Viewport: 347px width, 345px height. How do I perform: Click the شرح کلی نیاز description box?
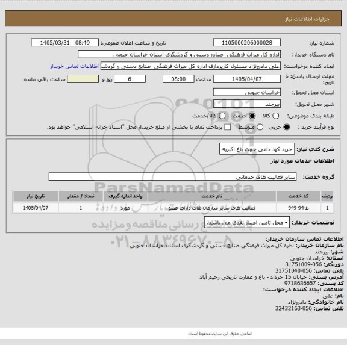[x=257, y=149]
